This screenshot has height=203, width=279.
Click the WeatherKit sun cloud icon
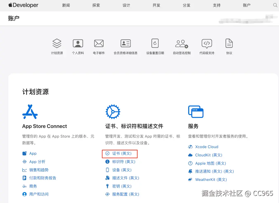190,180
